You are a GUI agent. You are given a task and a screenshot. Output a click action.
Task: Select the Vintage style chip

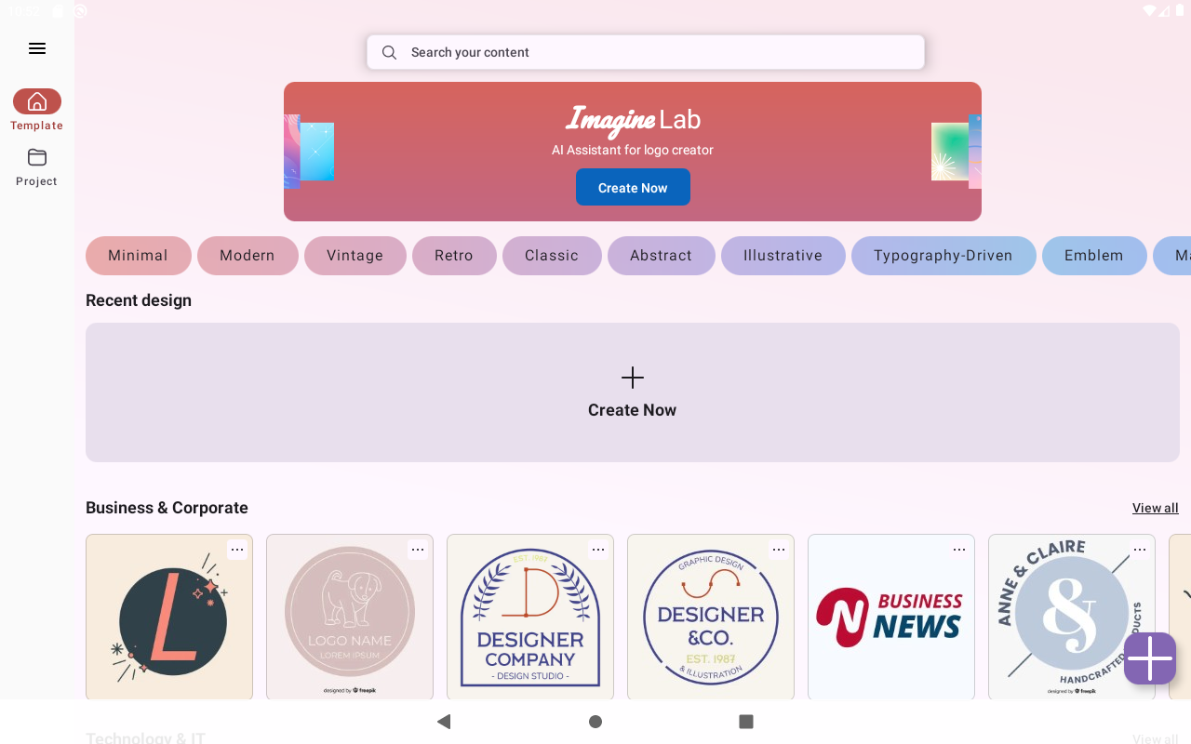point(355,256)
